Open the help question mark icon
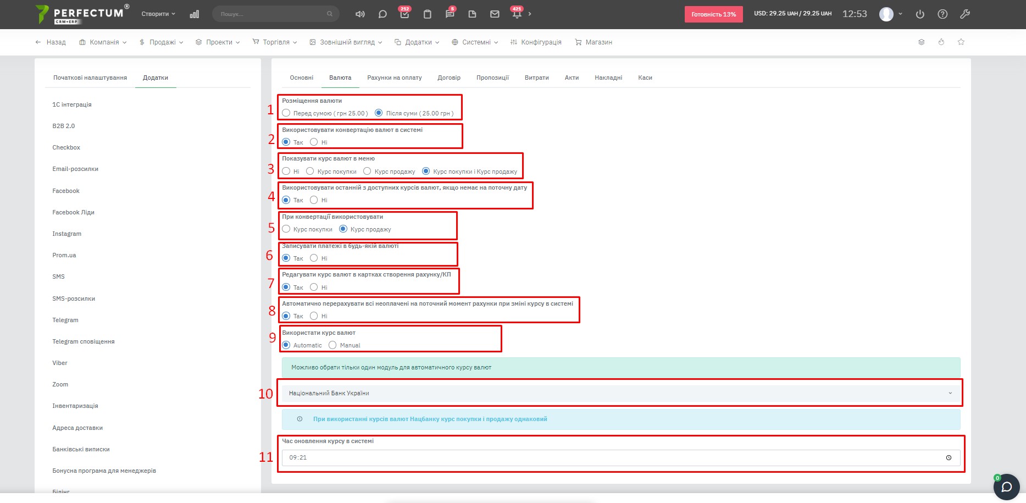Image resolution: width=1026 pixels, height=503 pixels. (942, 14)
